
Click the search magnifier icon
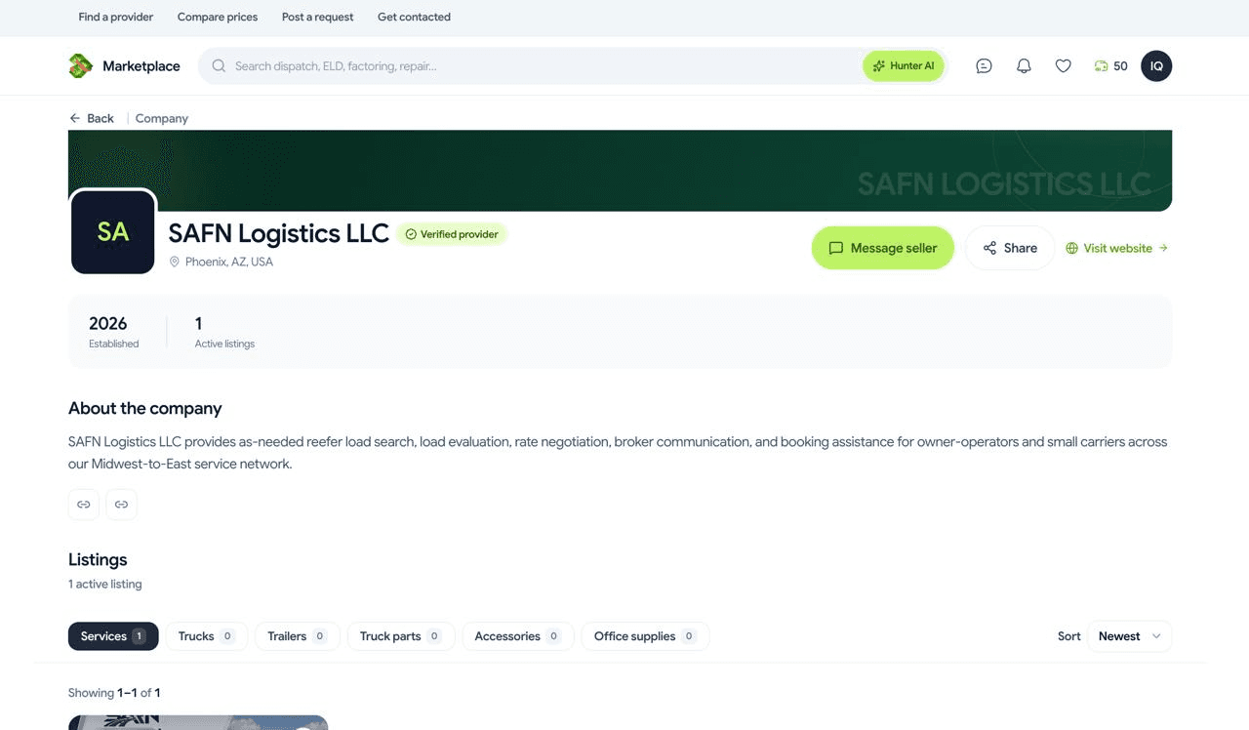point(219,65)
